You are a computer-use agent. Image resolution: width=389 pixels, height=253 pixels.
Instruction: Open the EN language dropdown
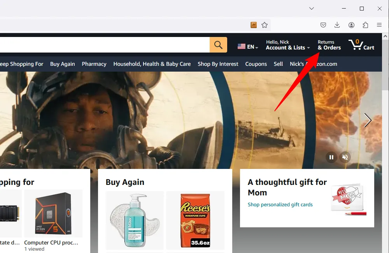click(x=248, y=47)
